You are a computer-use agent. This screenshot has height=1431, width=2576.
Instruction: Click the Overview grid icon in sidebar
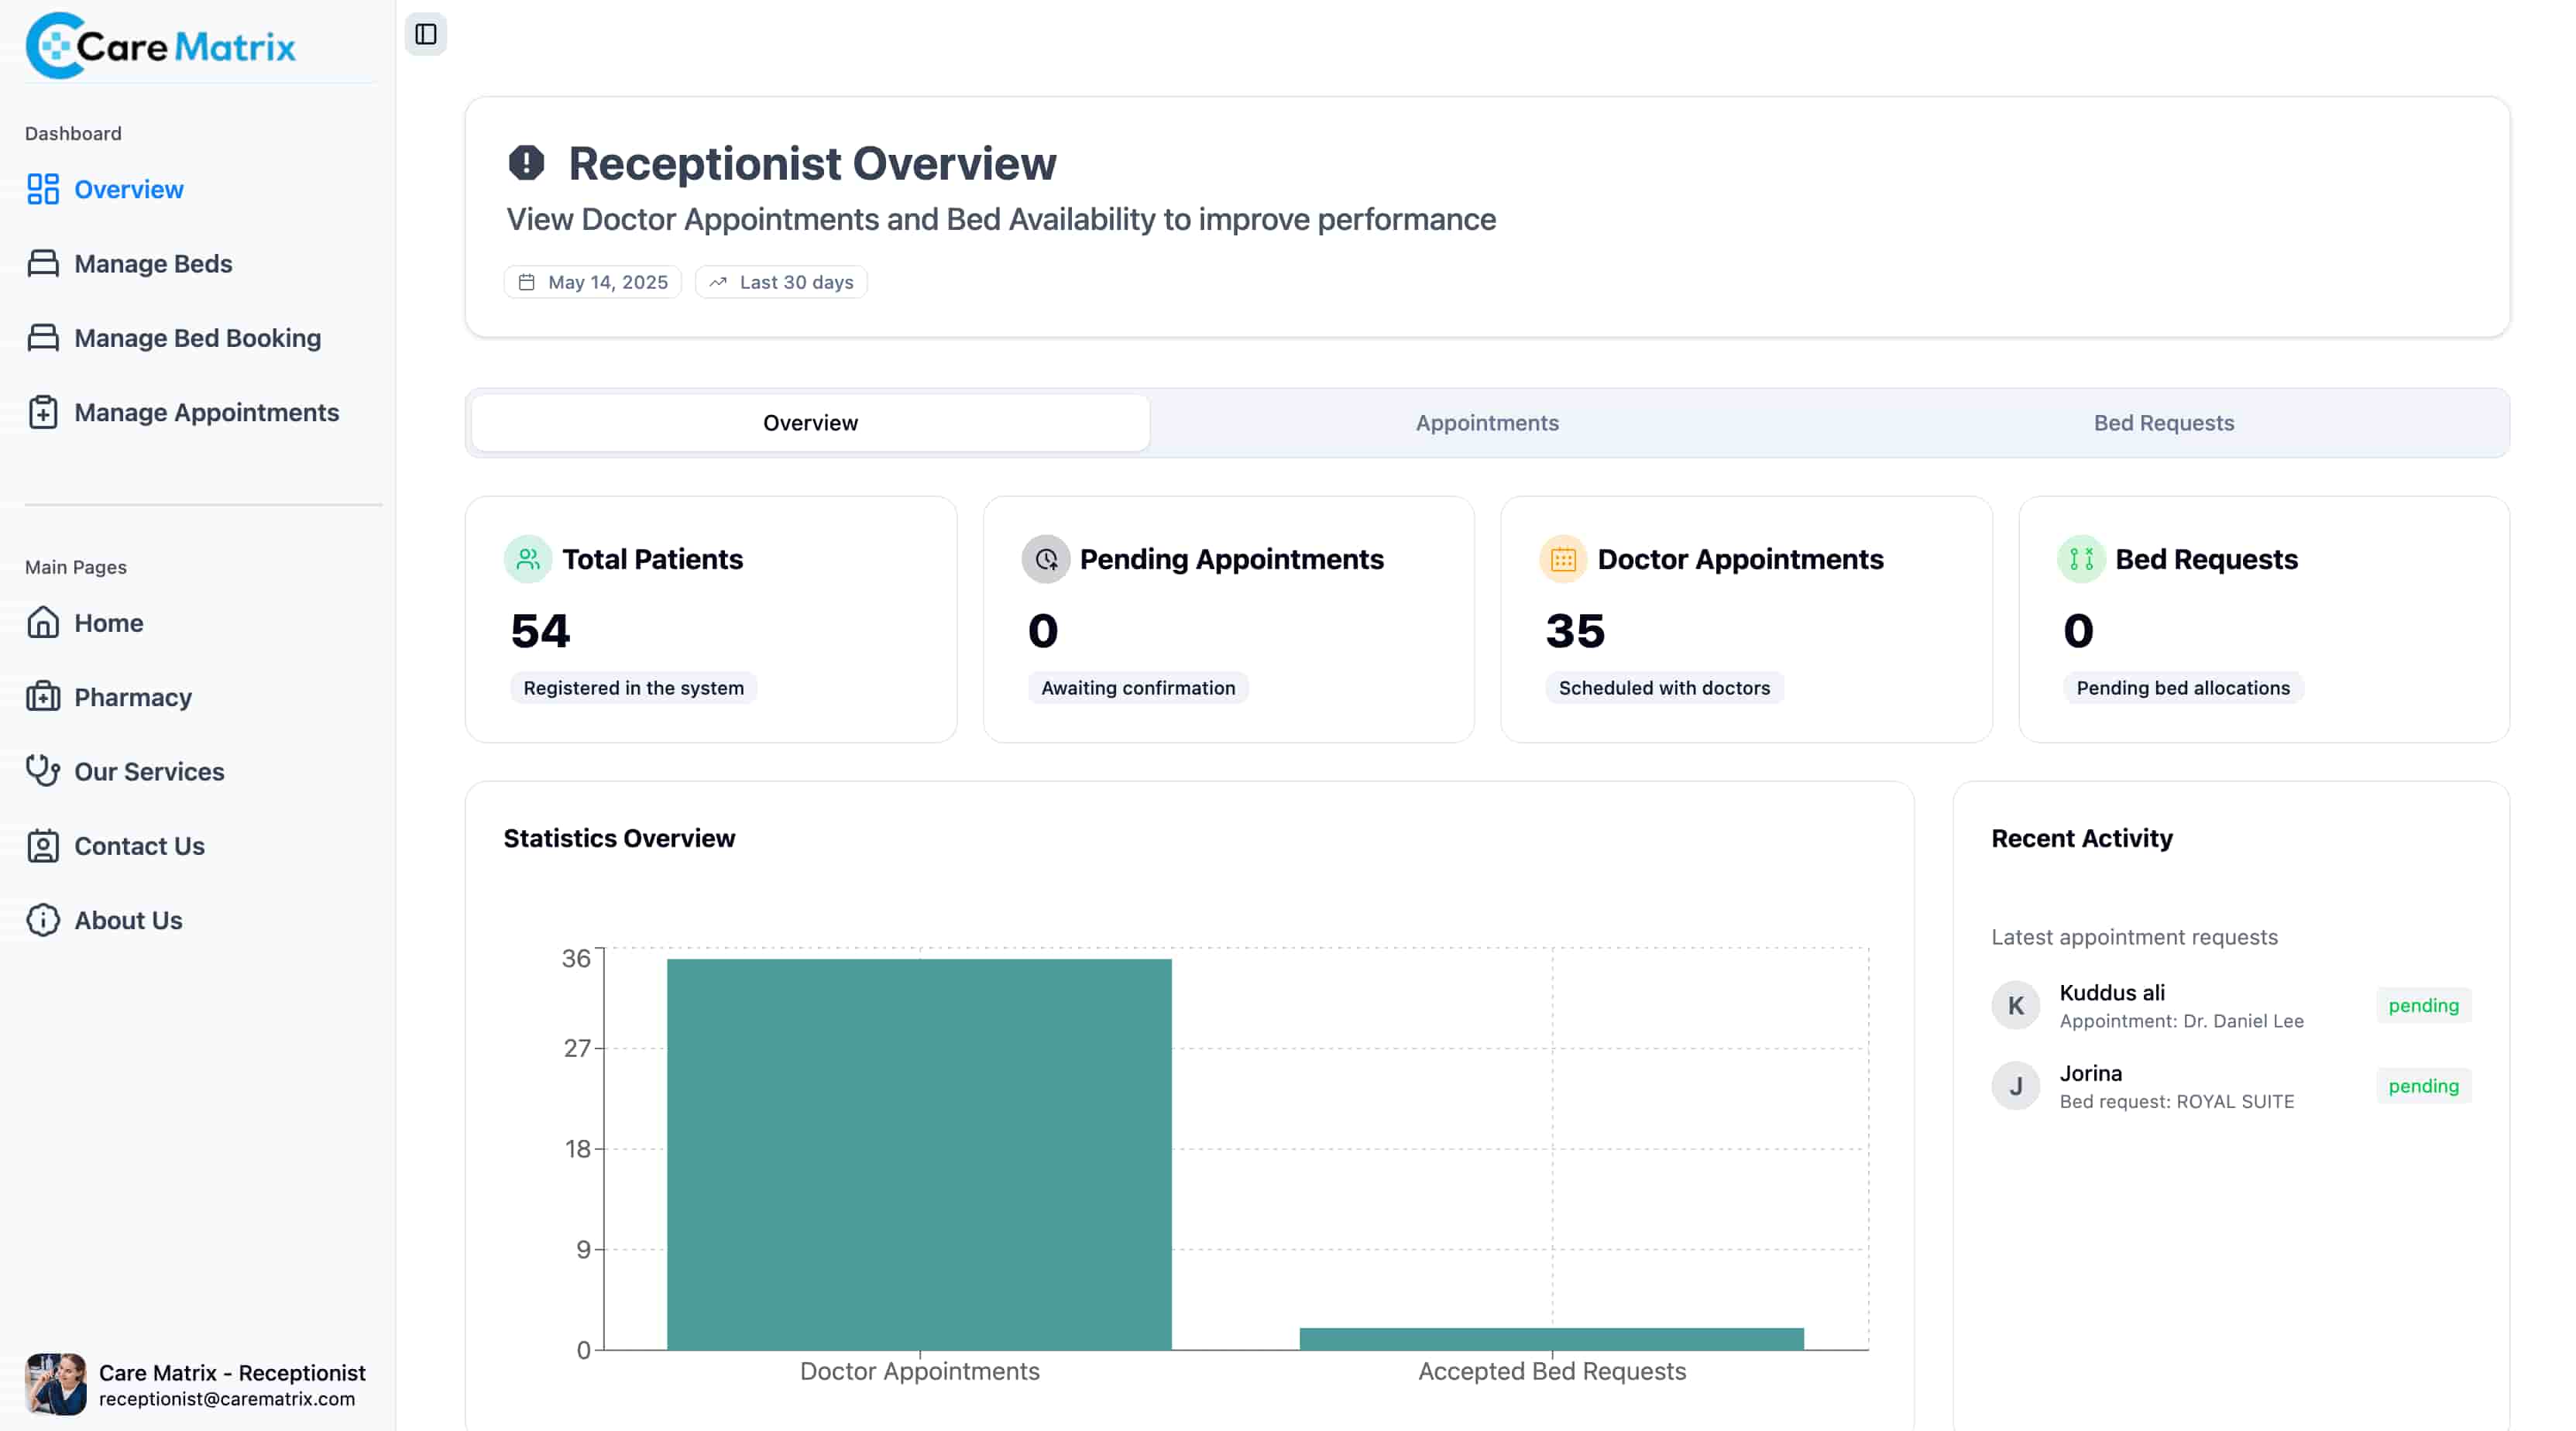(x=43, y=189)
